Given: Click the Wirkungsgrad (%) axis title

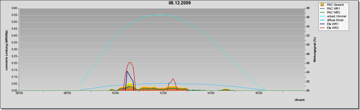Looking at the screenshot, I should click(315, 50).
